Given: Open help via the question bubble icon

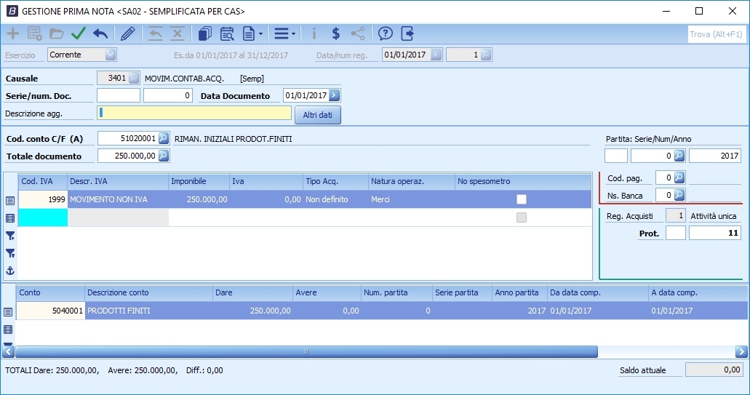Looking at the screenshot, I should [385, 33].
